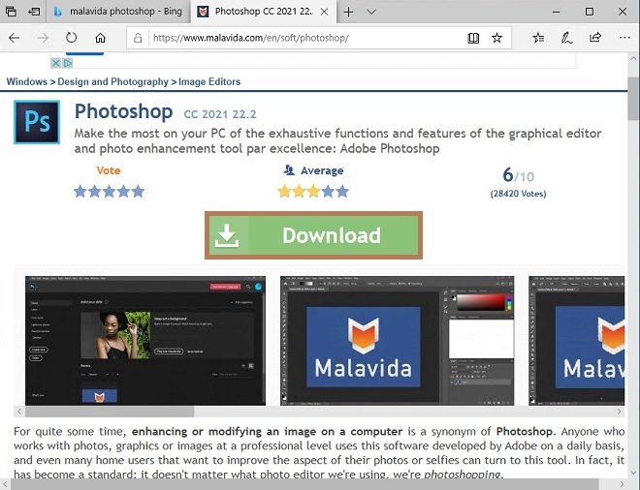Click the vertical scrollbar down arrow

pos(633,473)
